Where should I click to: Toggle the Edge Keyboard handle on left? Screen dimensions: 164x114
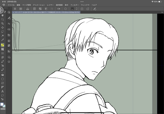(x=1, y=10)
